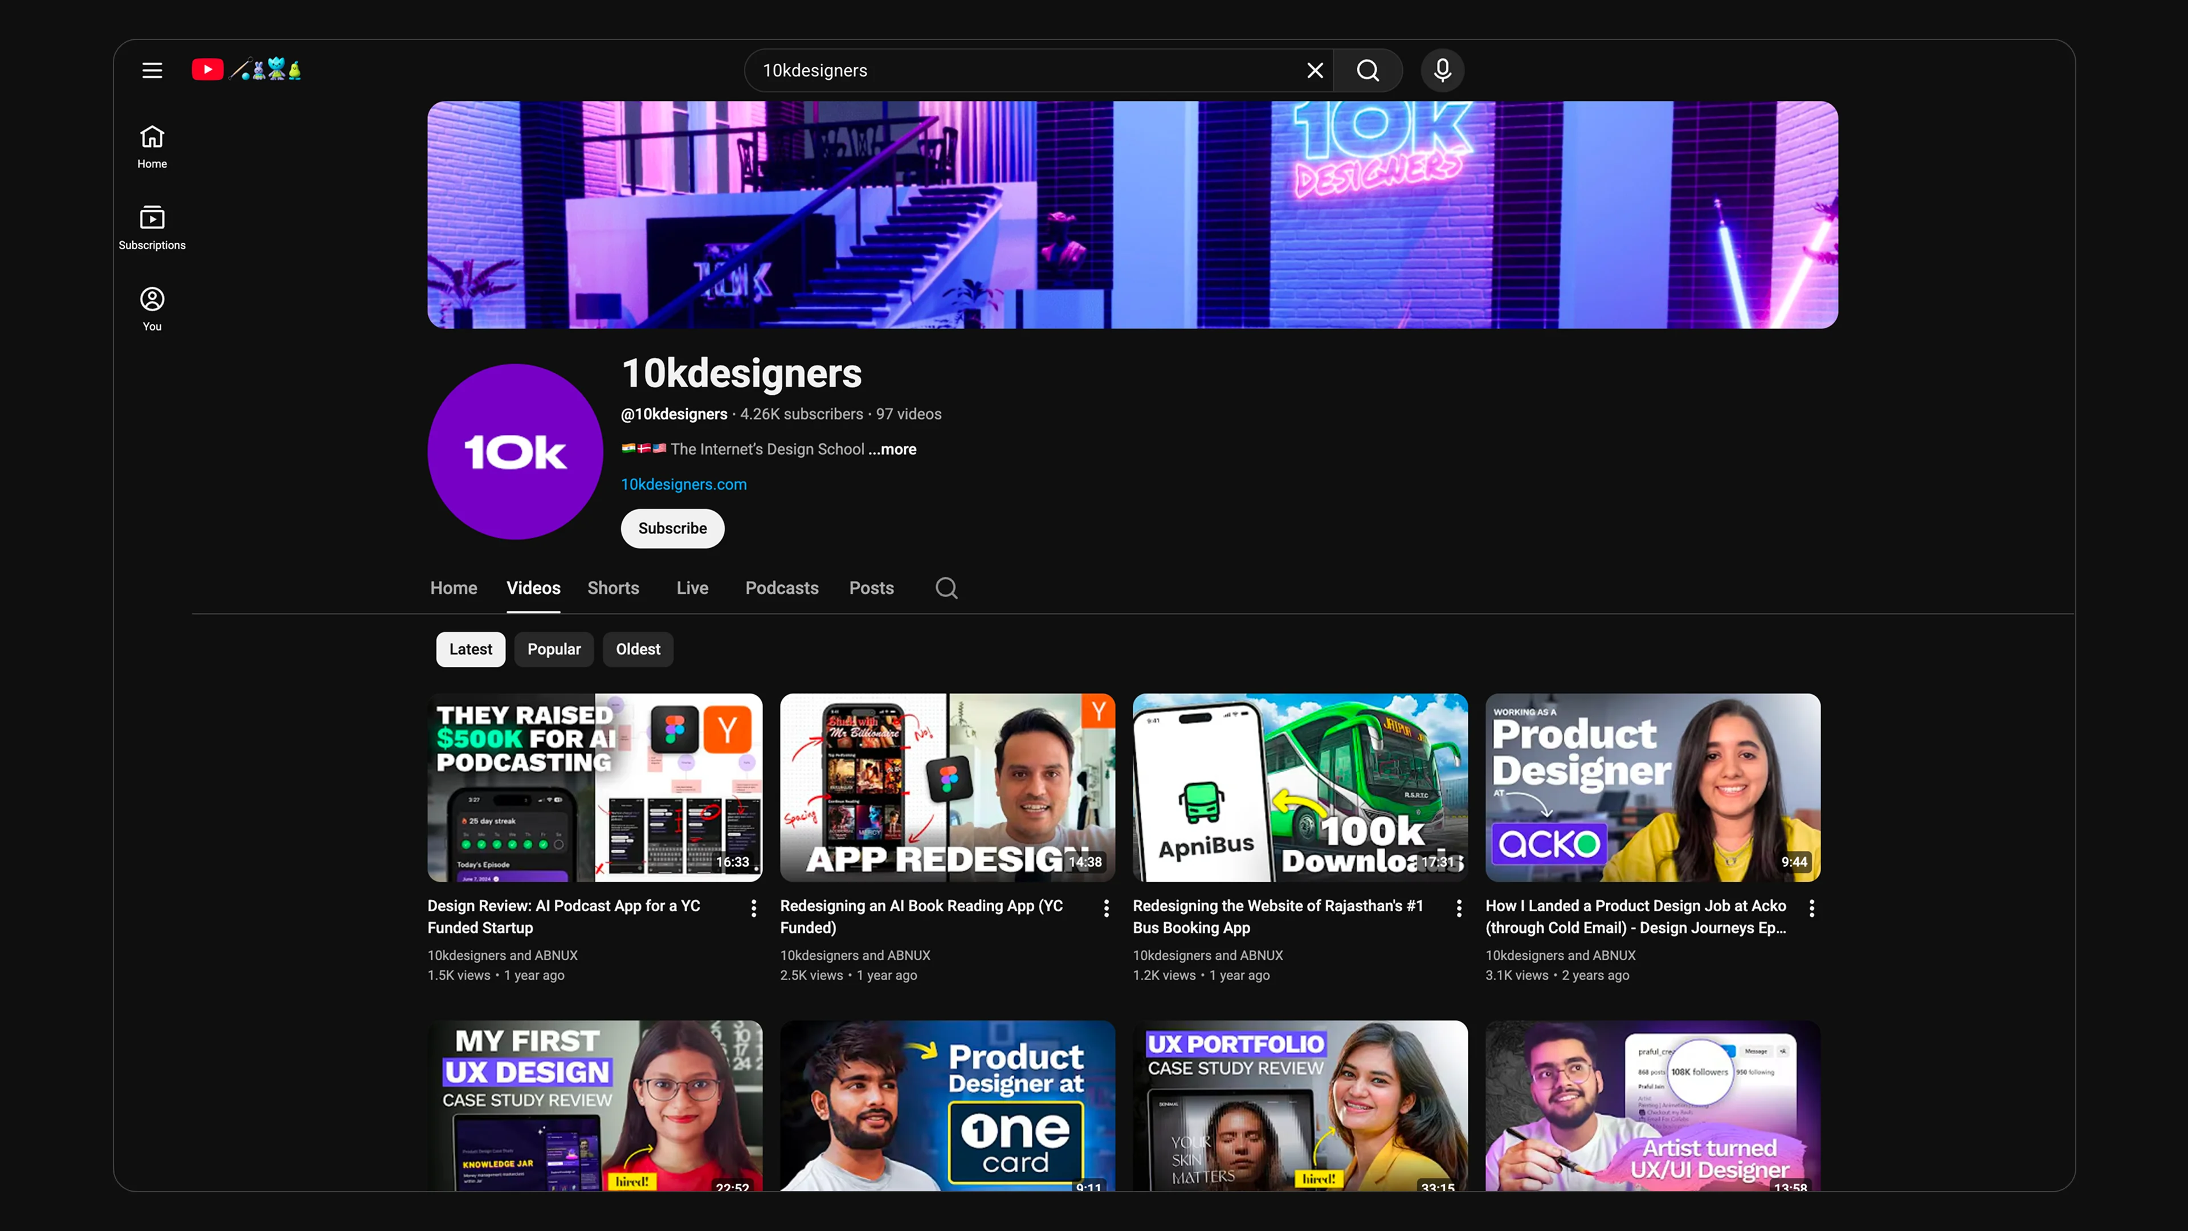Switch to the Podcasts tab
The width and height of the screenshot is (2188, 1231).
[x=781, y=588]
